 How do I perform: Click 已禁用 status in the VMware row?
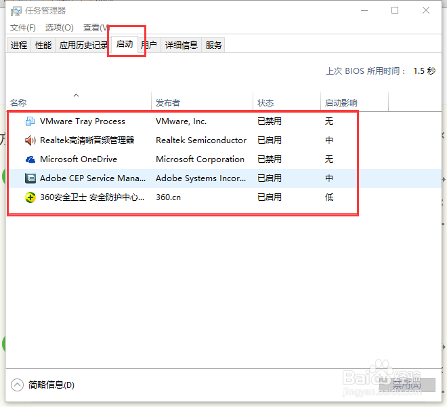[270, 121]
